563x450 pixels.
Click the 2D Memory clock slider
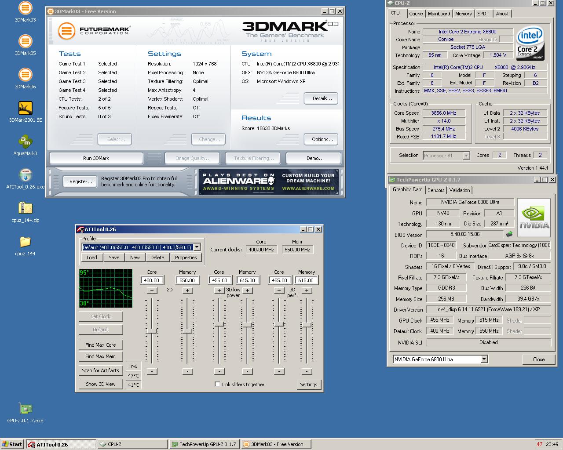(x=187, y=331)
